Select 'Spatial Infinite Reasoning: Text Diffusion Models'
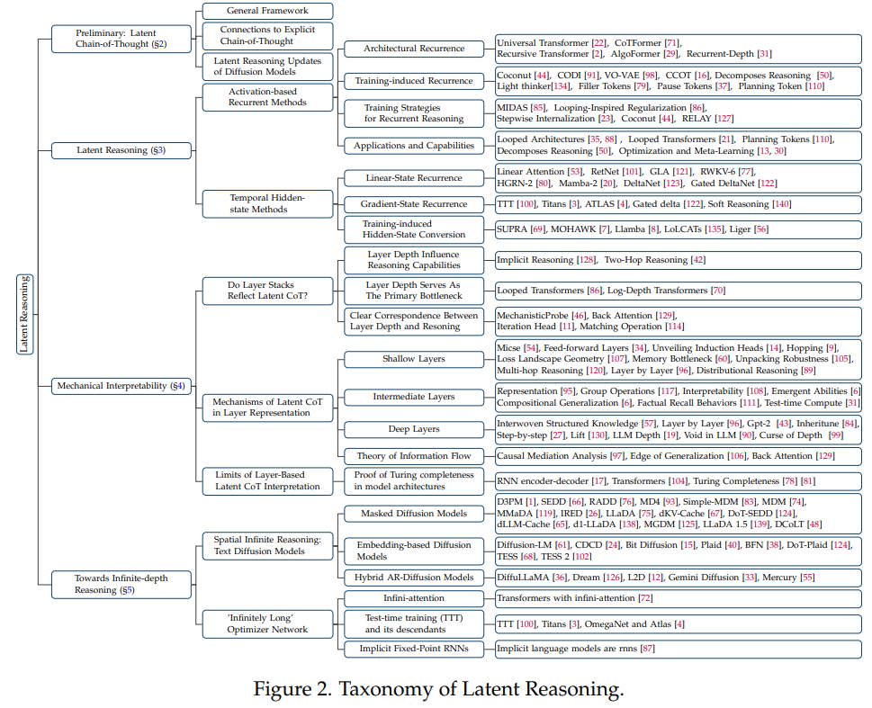 (x=267, y=545)
